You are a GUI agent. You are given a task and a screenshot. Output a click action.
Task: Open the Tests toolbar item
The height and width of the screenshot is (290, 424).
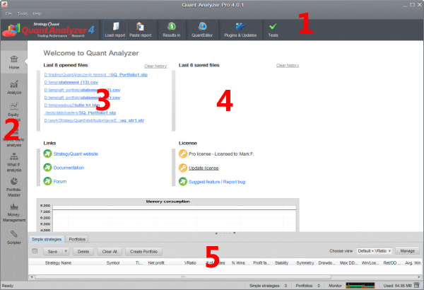pos(273,30)
